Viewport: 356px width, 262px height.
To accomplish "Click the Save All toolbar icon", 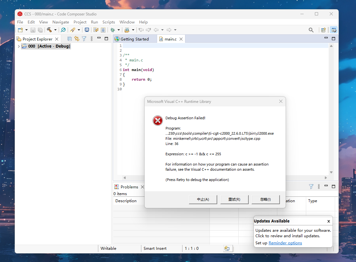I will [40, 30].
